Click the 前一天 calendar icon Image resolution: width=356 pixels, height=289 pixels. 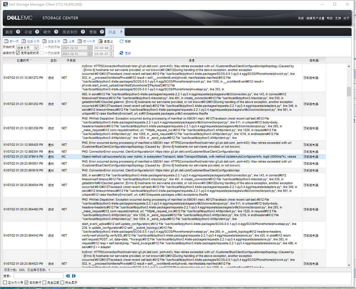tap(6, 41)
